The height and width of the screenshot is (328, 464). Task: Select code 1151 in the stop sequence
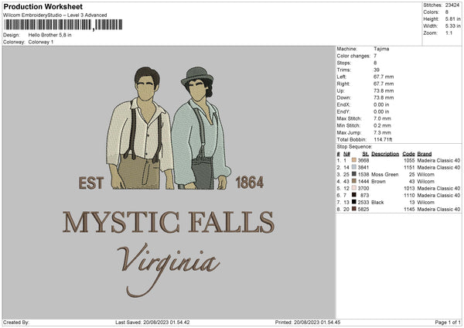(409, 168)
